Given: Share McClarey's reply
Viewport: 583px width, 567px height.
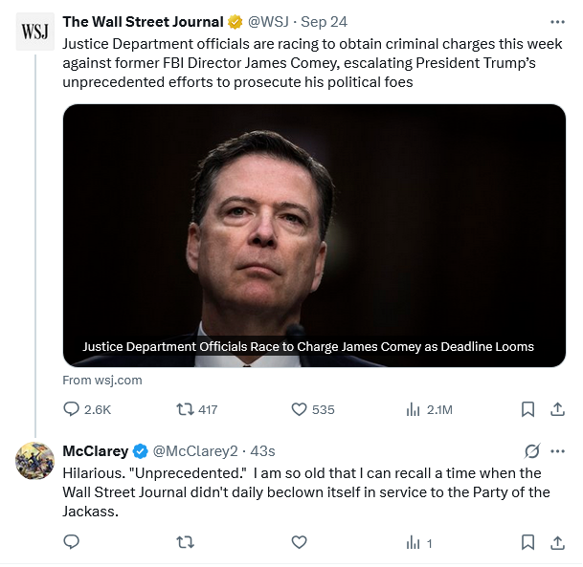Looking at the screenshot, I should coord(557,542).
